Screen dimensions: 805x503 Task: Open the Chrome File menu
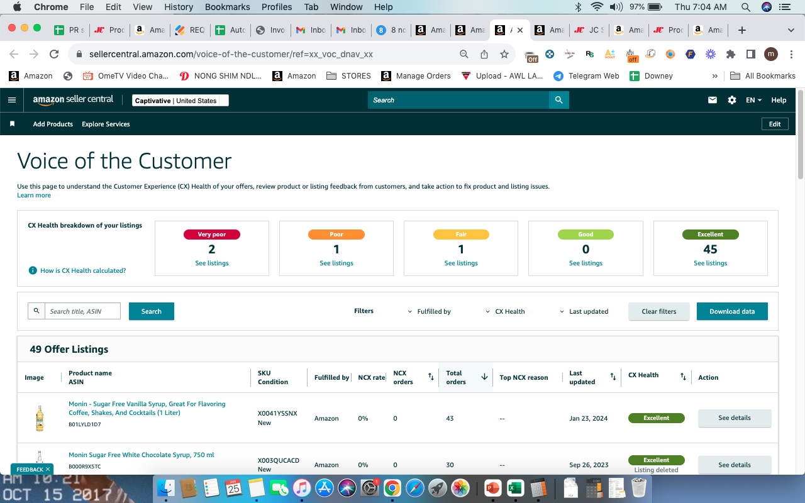[x=87, y=7]
